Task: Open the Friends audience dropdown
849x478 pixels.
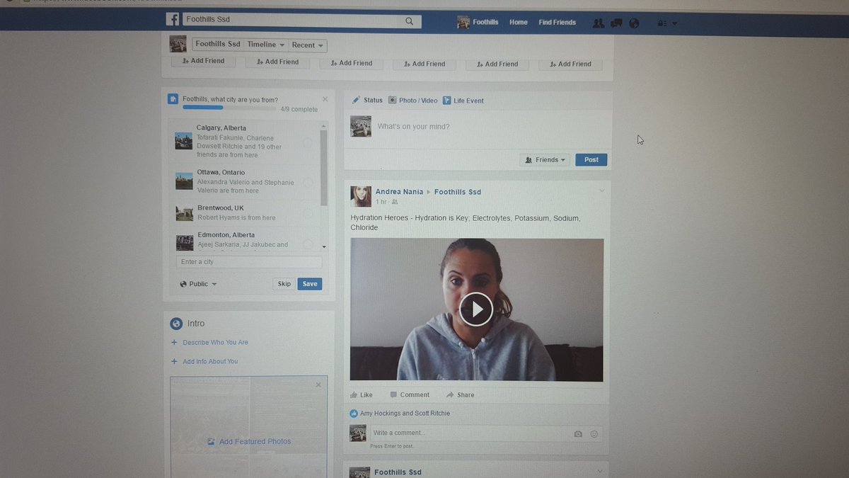Action: (x=545, y=160)
